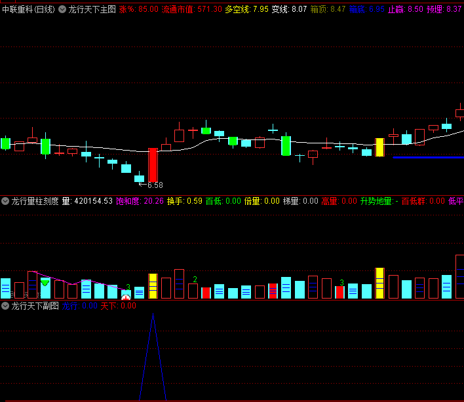Select the large solid red candlestick near 6.58

click(x=153, y=165)
